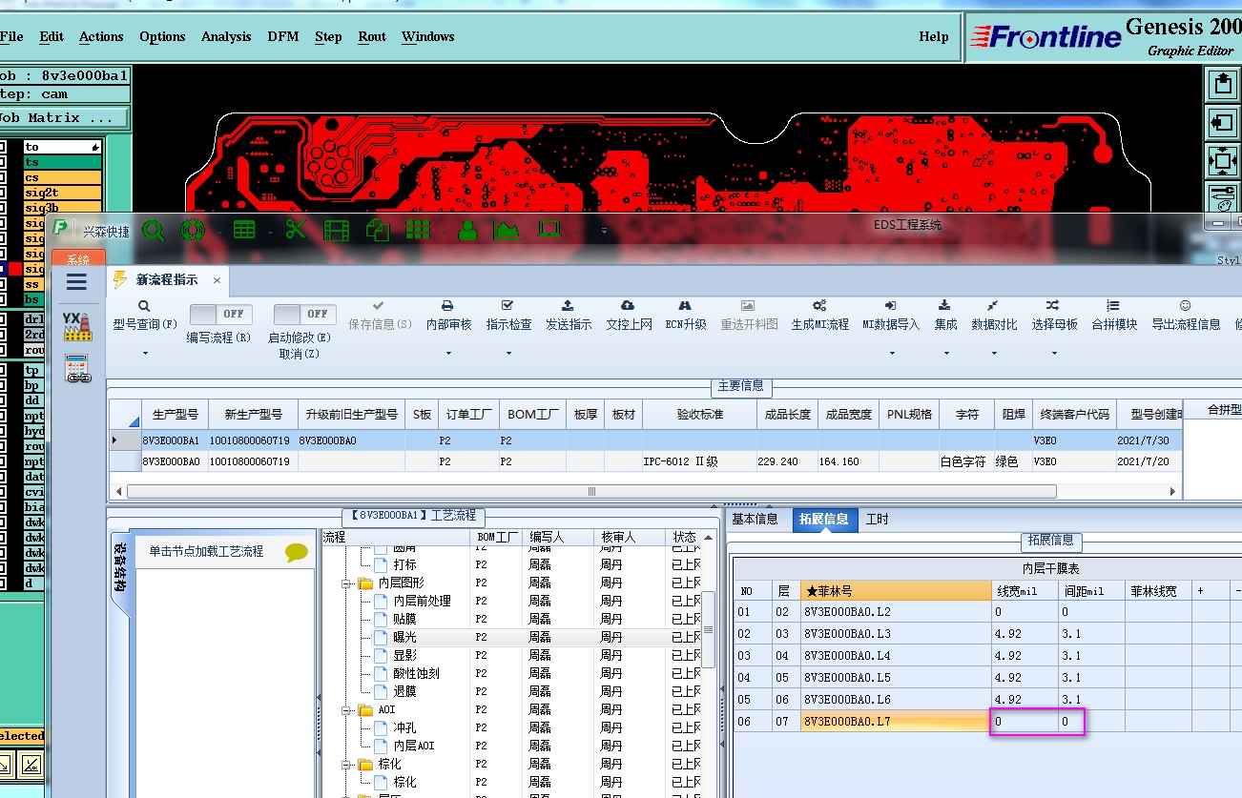
Task: Toggle checkbox beside Genesis layer ts
Action: pos(3,162)
